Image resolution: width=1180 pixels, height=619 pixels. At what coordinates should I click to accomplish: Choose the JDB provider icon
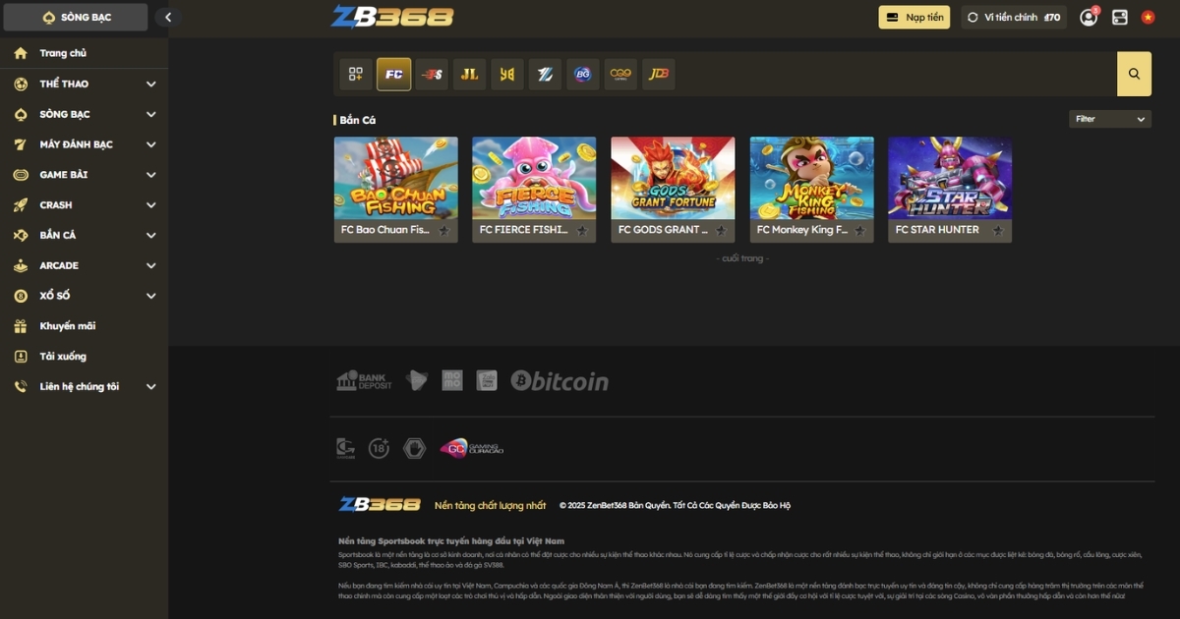658,75
